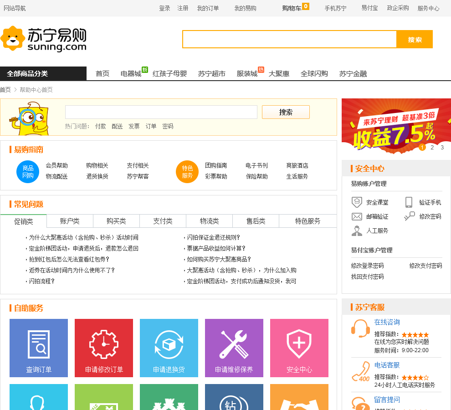Open the 全部商品分类 category menu
Image resolution: width=451 pixels, height=410 pixels.
click(x=43, y=74)
